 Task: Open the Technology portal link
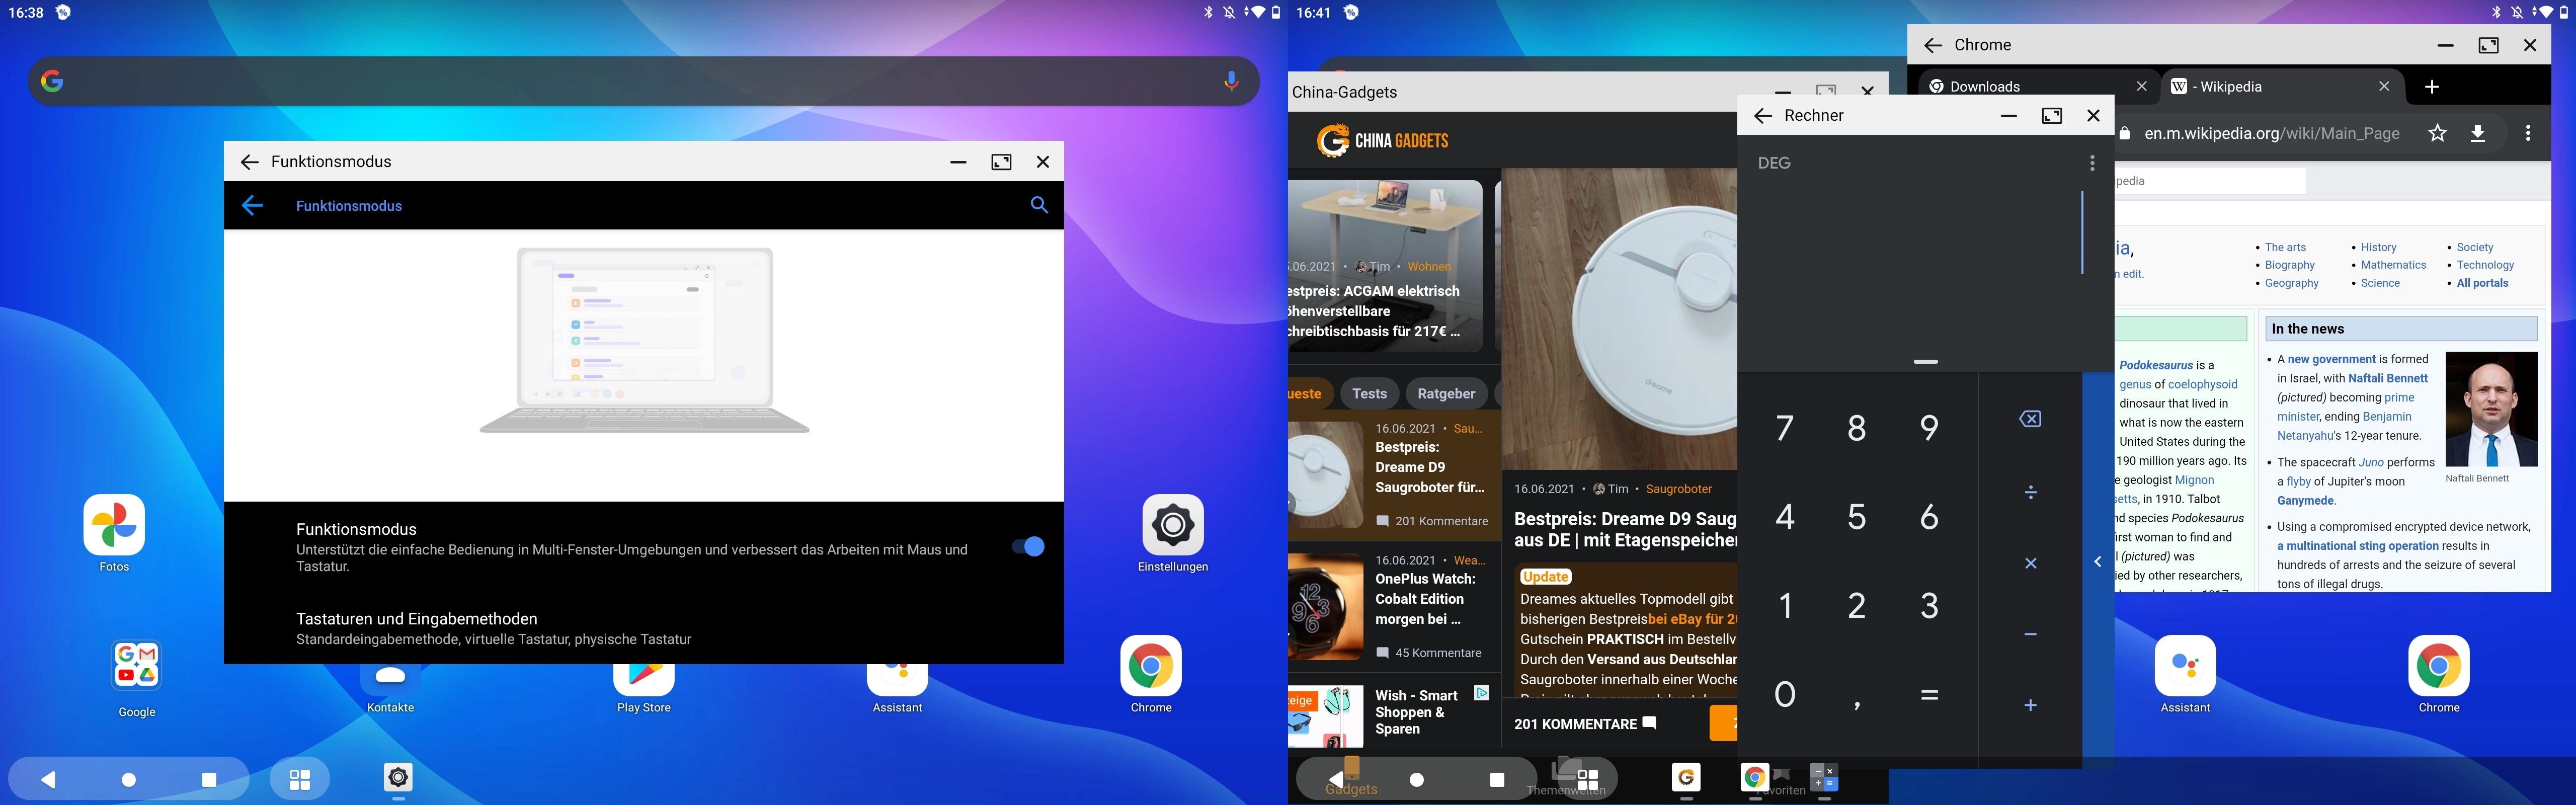point(2485,265)
